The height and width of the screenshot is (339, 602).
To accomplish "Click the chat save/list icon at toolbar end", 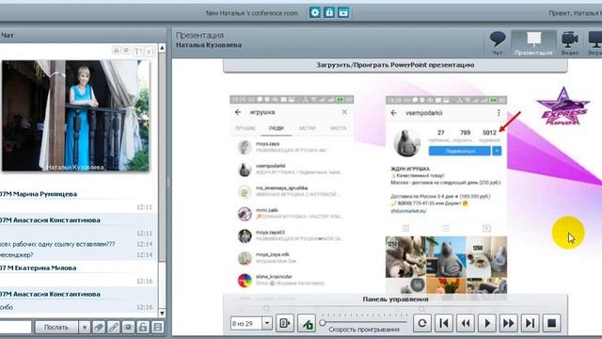I will [157, 327].
